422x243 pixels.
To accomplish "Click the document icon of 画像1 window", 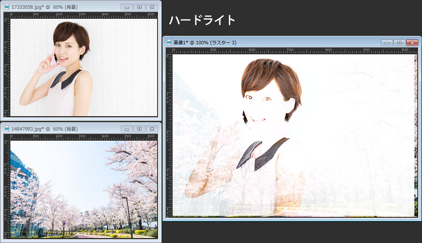I will 169,43.
